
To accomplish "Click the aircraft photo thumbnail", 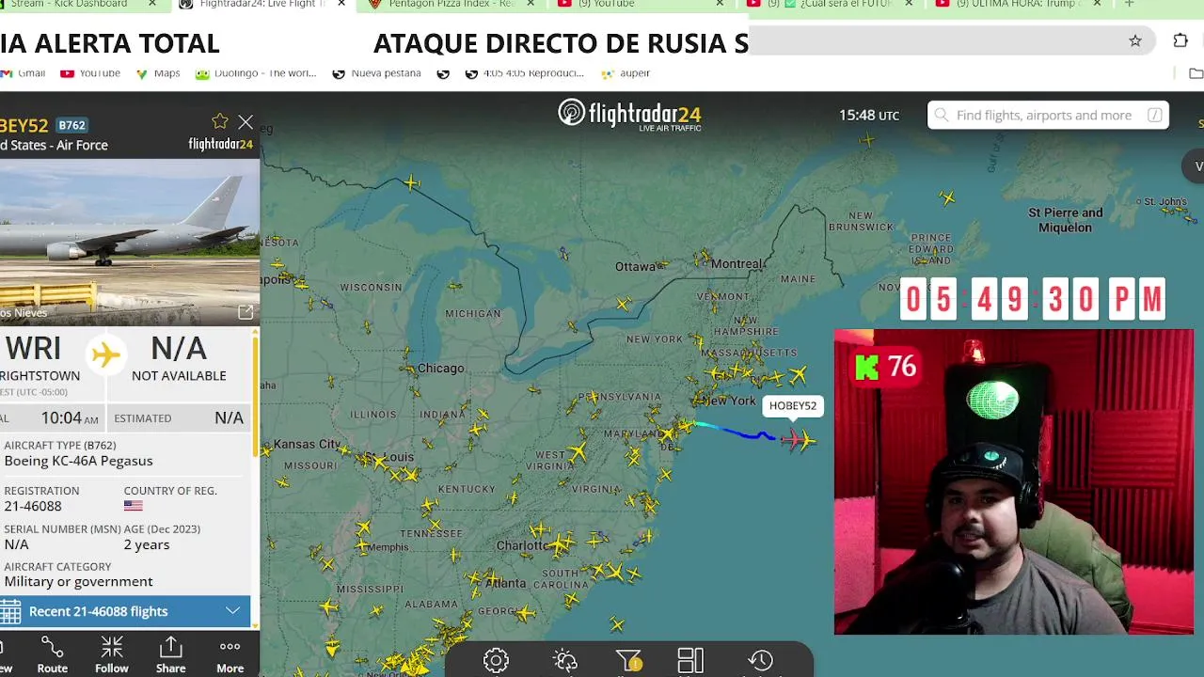I will coord(129,242).
